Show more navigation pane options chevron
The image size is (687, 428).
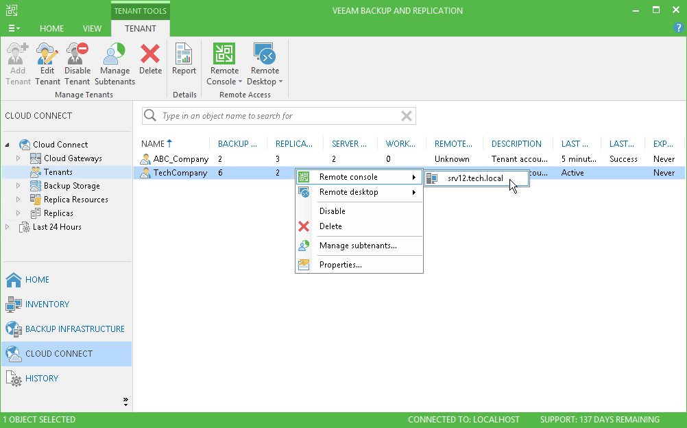click(125, 401)
